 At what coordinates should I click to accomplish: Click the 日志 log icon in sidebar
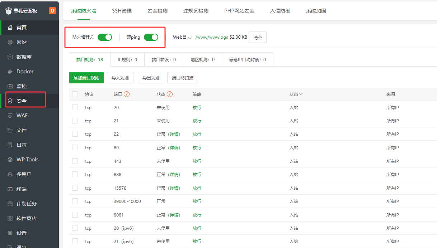[x=10, y=145]
